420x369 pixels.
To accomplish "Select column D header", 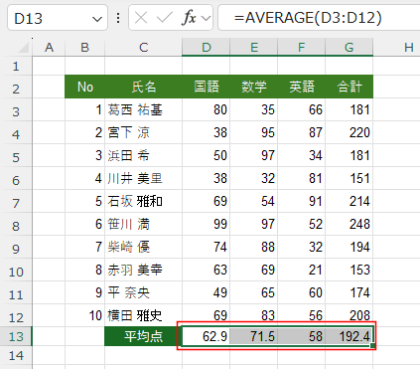I will point(207,48).
